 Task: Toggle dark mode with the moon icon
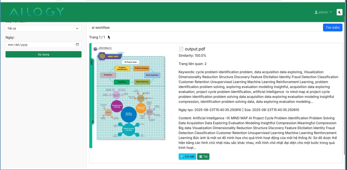pos(339,12)
